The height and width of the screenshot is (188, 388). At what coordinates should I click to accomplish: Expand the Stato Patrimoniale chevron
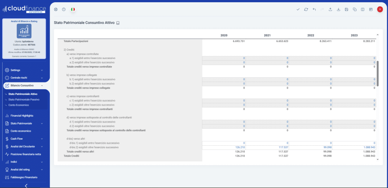42,123
